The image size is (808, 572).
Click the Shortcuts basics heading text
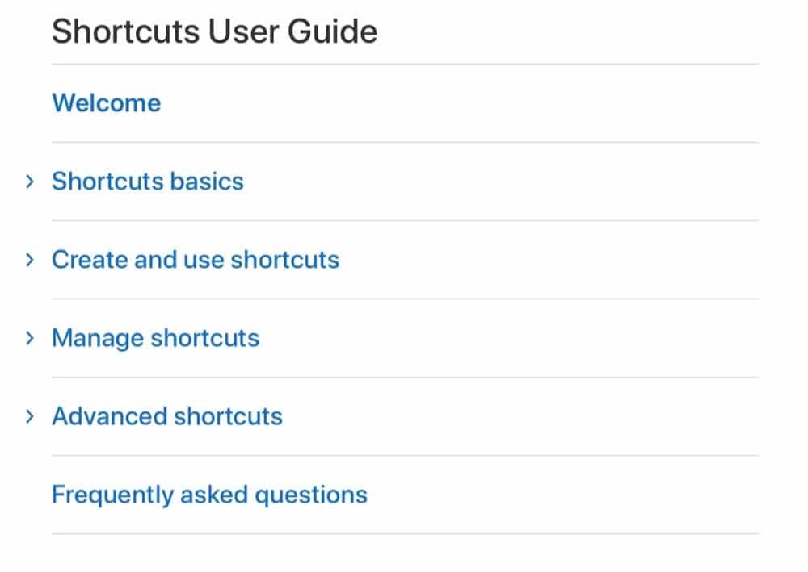(x=148, y=181)
